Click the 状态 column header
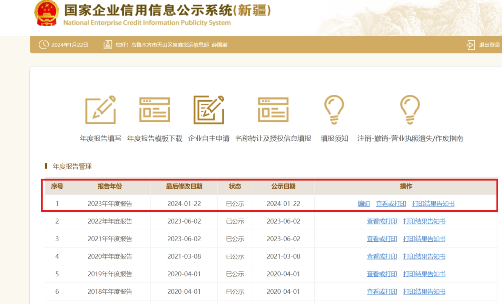Viewport: 502px width, 304px height. [x=235, y=186]
